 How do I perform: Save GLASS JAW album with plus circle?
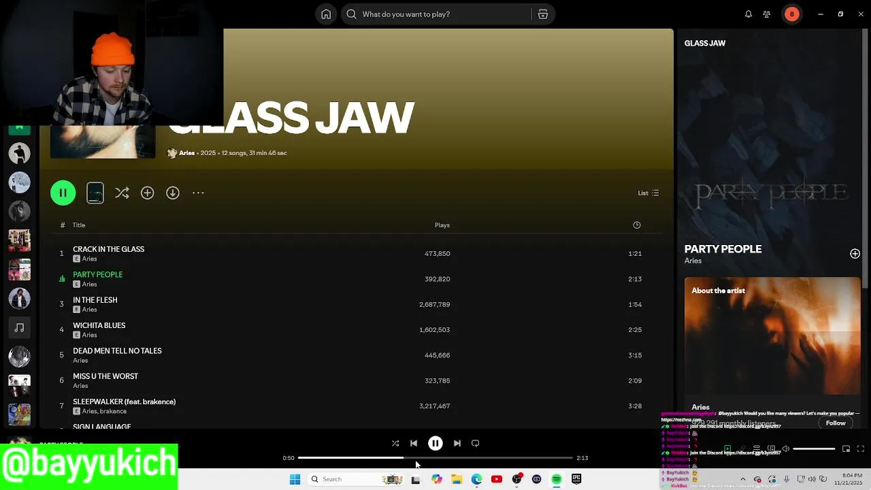[148, 193]
